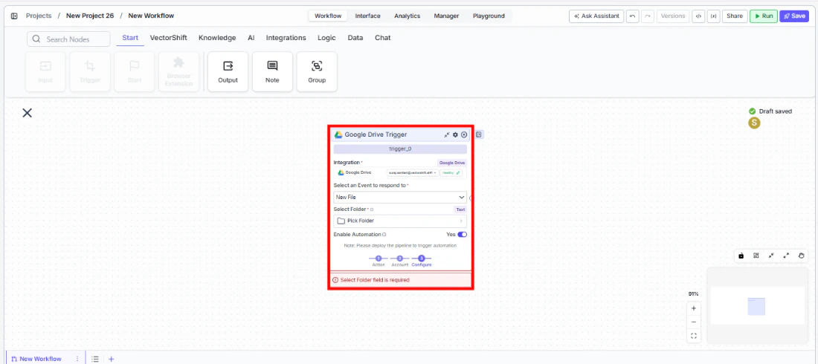This screenshot has width=818, height=364.
Task: Open the New Workflow tab options menu
Action: point(77,359)
